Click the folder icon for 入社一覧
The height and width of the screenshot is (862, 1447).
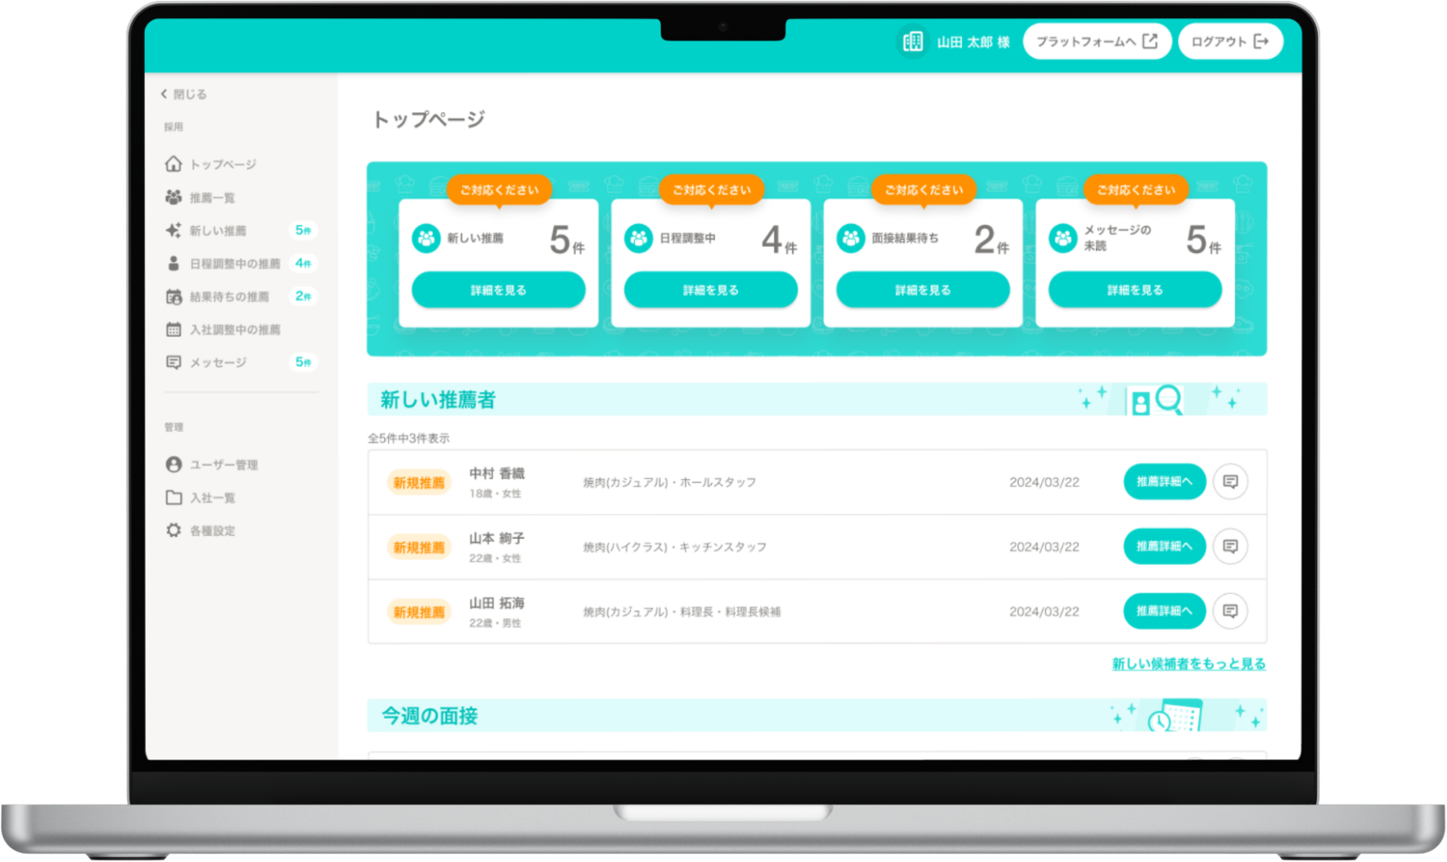(173, 497)
